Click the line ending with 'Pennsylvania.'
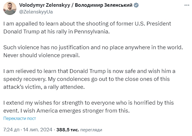The width and height of the screenshot is (192, 136). [57, 32]
